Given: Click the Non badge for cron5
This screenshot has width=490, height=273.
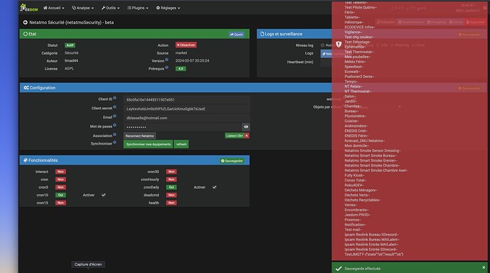Looking at the screenshot, I should click(x=60, y=187).
